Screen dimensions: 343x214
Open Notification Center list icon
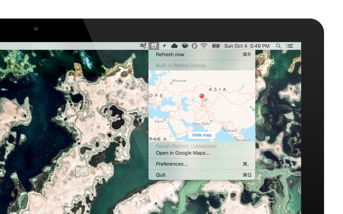tap(290, 46)
